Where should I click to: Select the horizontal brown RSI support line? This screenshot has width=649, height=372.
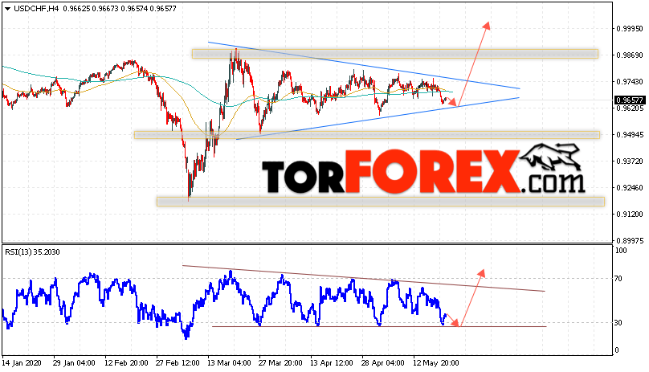pyautogui.click(x=379, y=327)
